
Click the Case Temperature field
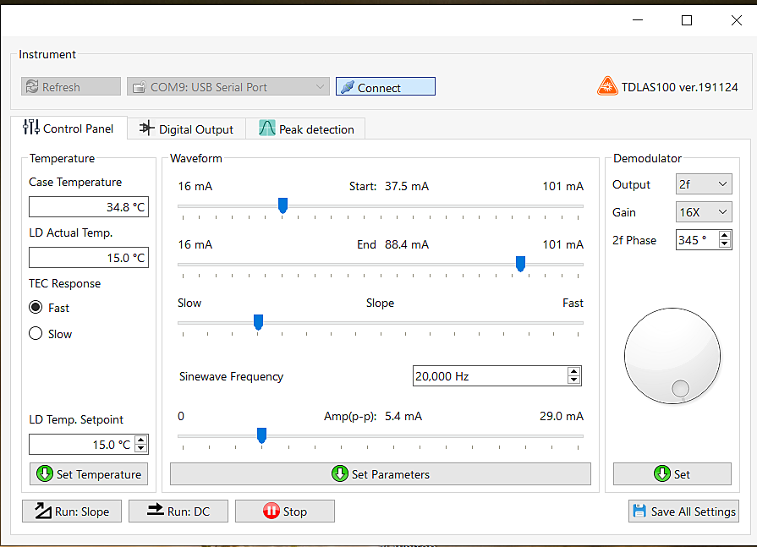[89, 207]
